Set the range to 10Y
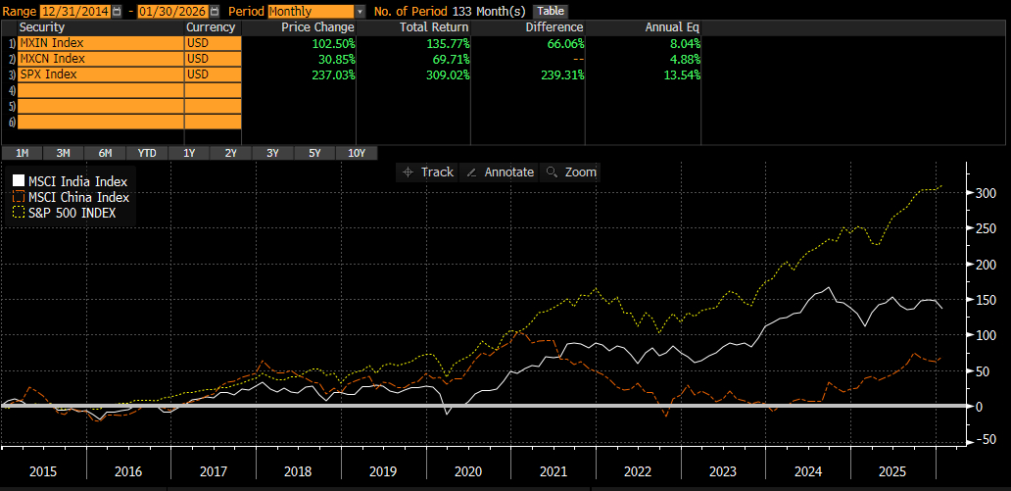 [357, 153]
